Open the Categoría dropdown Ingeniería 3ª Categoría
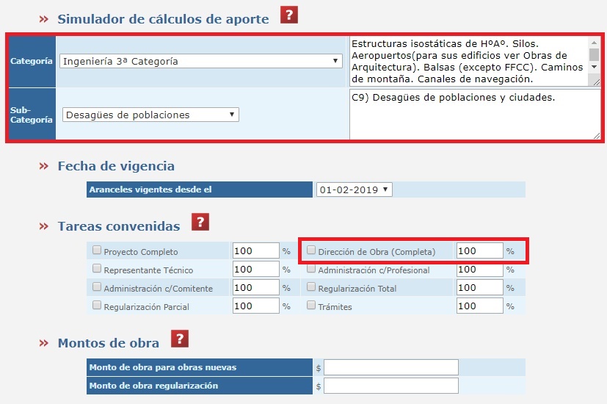Image resolution: width=607 pixels, height=404 pixels. pyautogui.click(x=200, y=61)
